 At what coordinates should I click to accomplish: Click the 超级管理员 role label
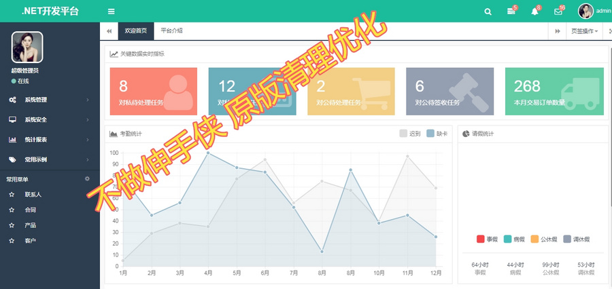[x=25, y=71]
